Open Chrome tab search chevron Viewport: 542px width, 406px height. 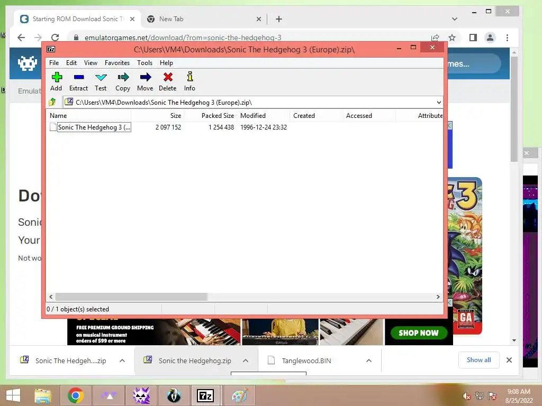(455, 19)
